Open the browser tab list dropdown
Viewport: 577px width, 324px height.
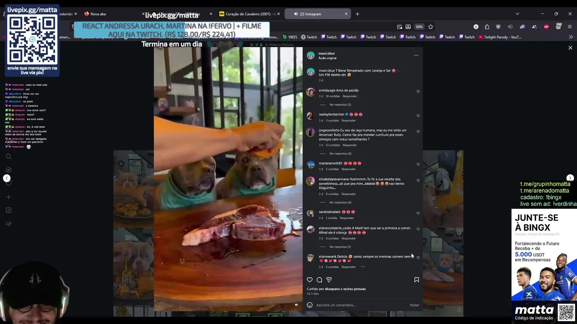pyautogui.click(x=517, y=14)
